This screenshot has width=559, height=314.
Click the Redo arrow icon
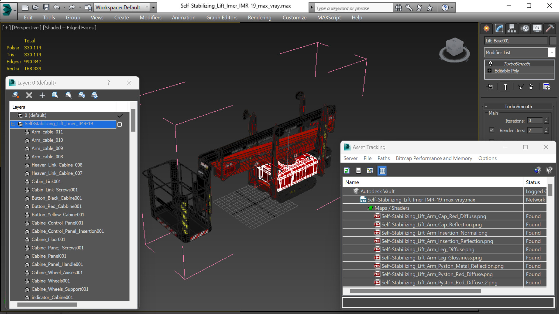(72, 7)
